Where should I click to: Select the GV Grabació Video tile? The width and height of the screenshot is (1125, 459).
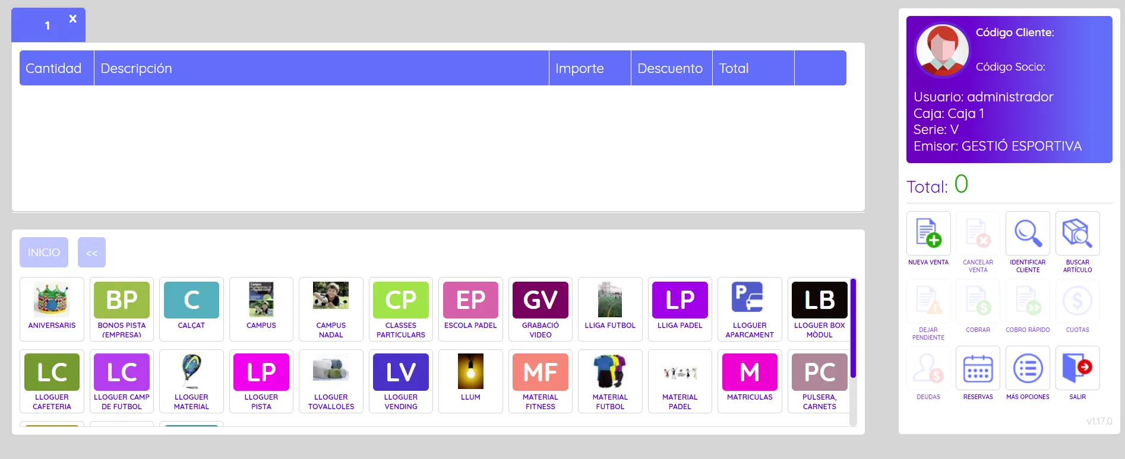[541, 309]
